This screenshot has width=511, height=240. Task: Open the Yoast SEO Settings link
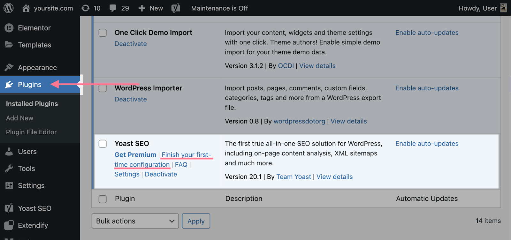coord(127,174)
